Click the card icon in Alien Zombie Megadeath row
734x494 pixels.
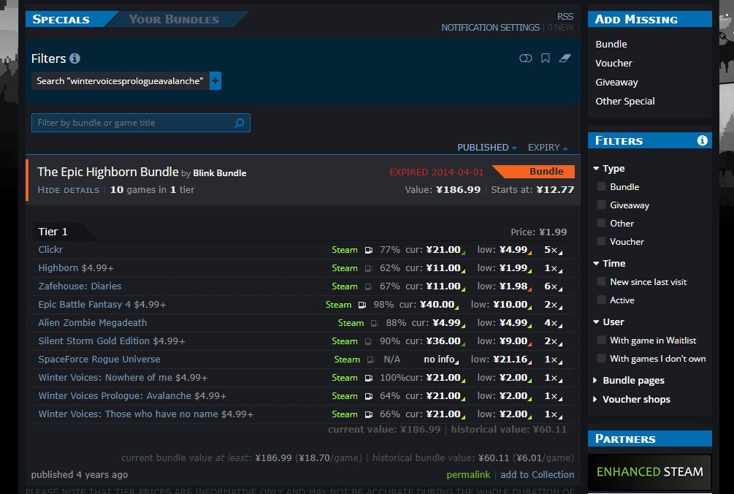(375, 323)
